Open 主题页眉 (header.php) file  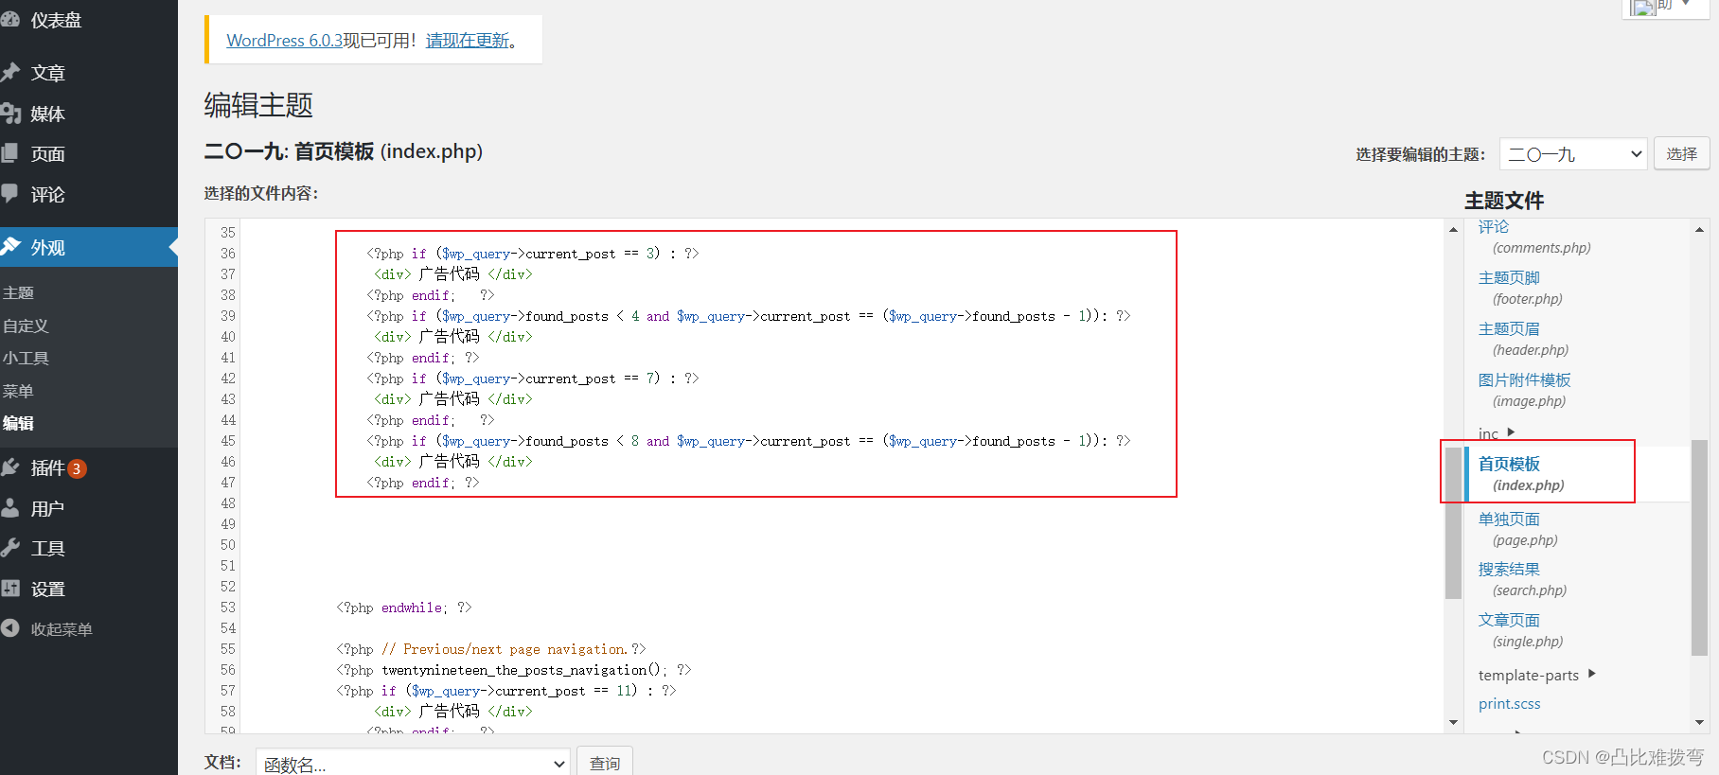click(x=1523, y=339)
